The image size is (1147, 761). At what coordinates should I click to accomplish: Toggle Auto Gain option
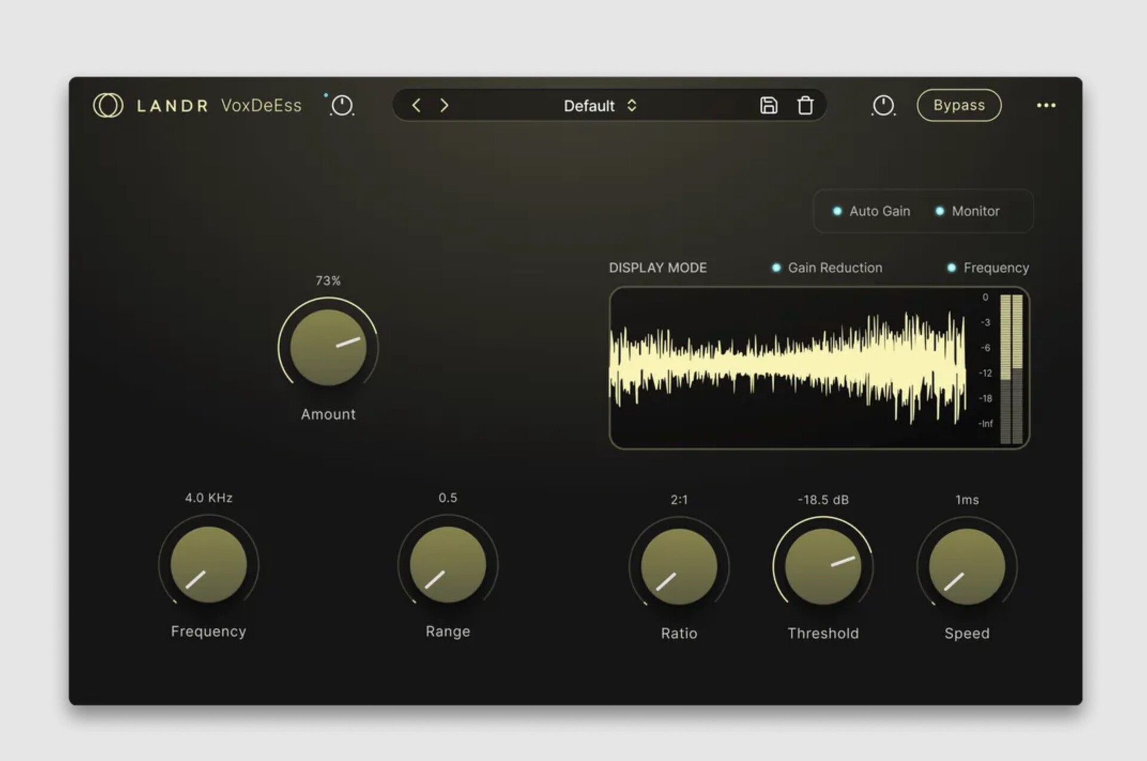pyautogui.click(x=872, y=211)
